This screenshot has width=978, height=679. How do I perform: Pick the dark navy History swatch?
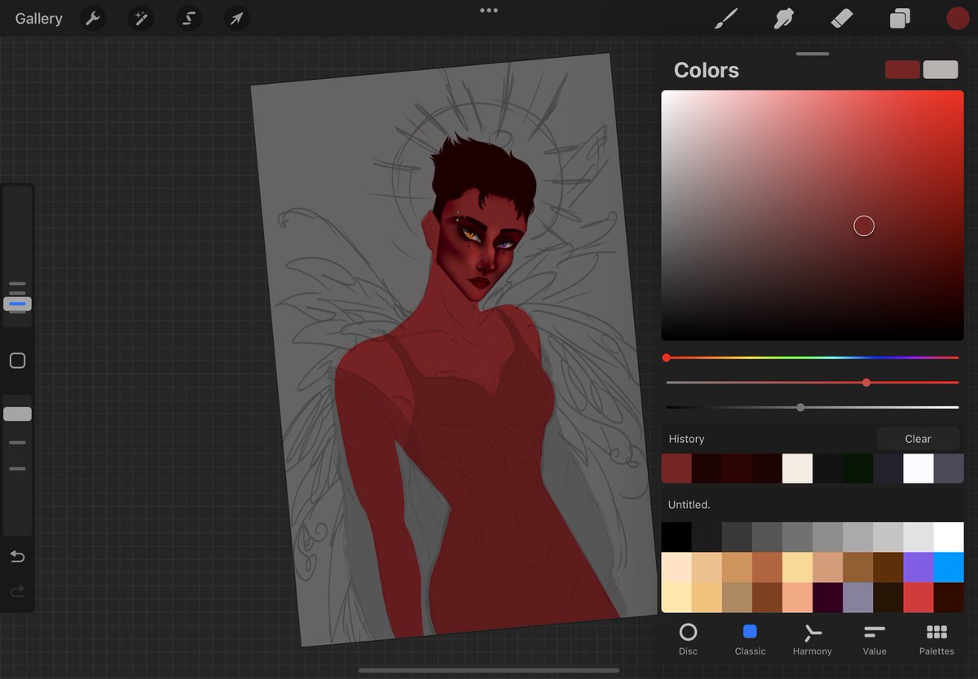click(x=888, y=469)
